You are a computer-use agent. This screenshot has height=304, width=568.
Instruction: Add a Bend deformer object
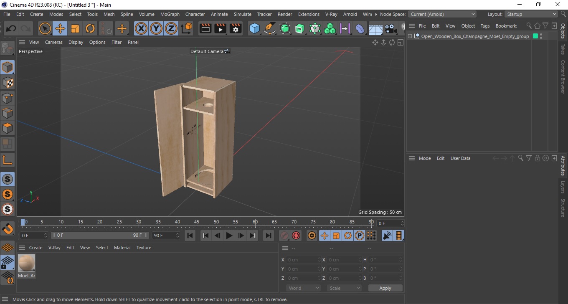point(360,29)
